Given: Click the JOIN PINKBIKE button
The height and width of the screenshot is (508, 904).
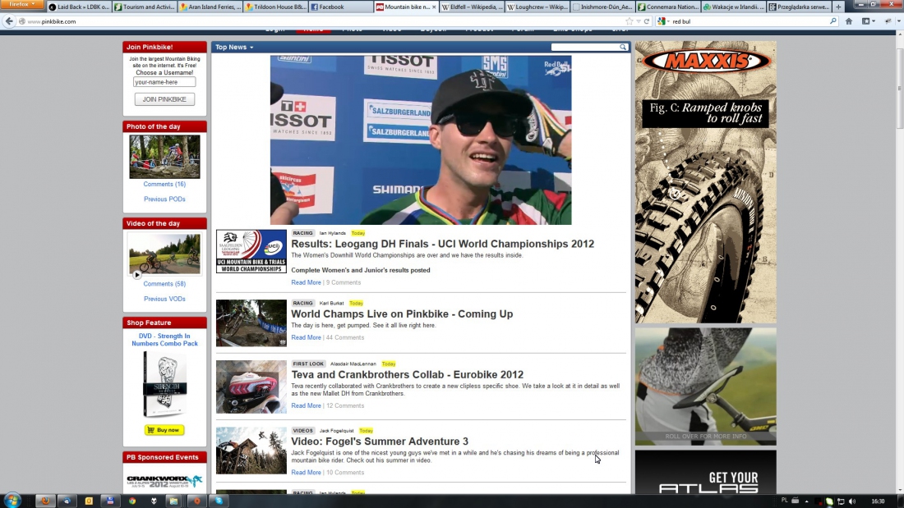Looking at the screenshot, I should (x=164, y=99).
